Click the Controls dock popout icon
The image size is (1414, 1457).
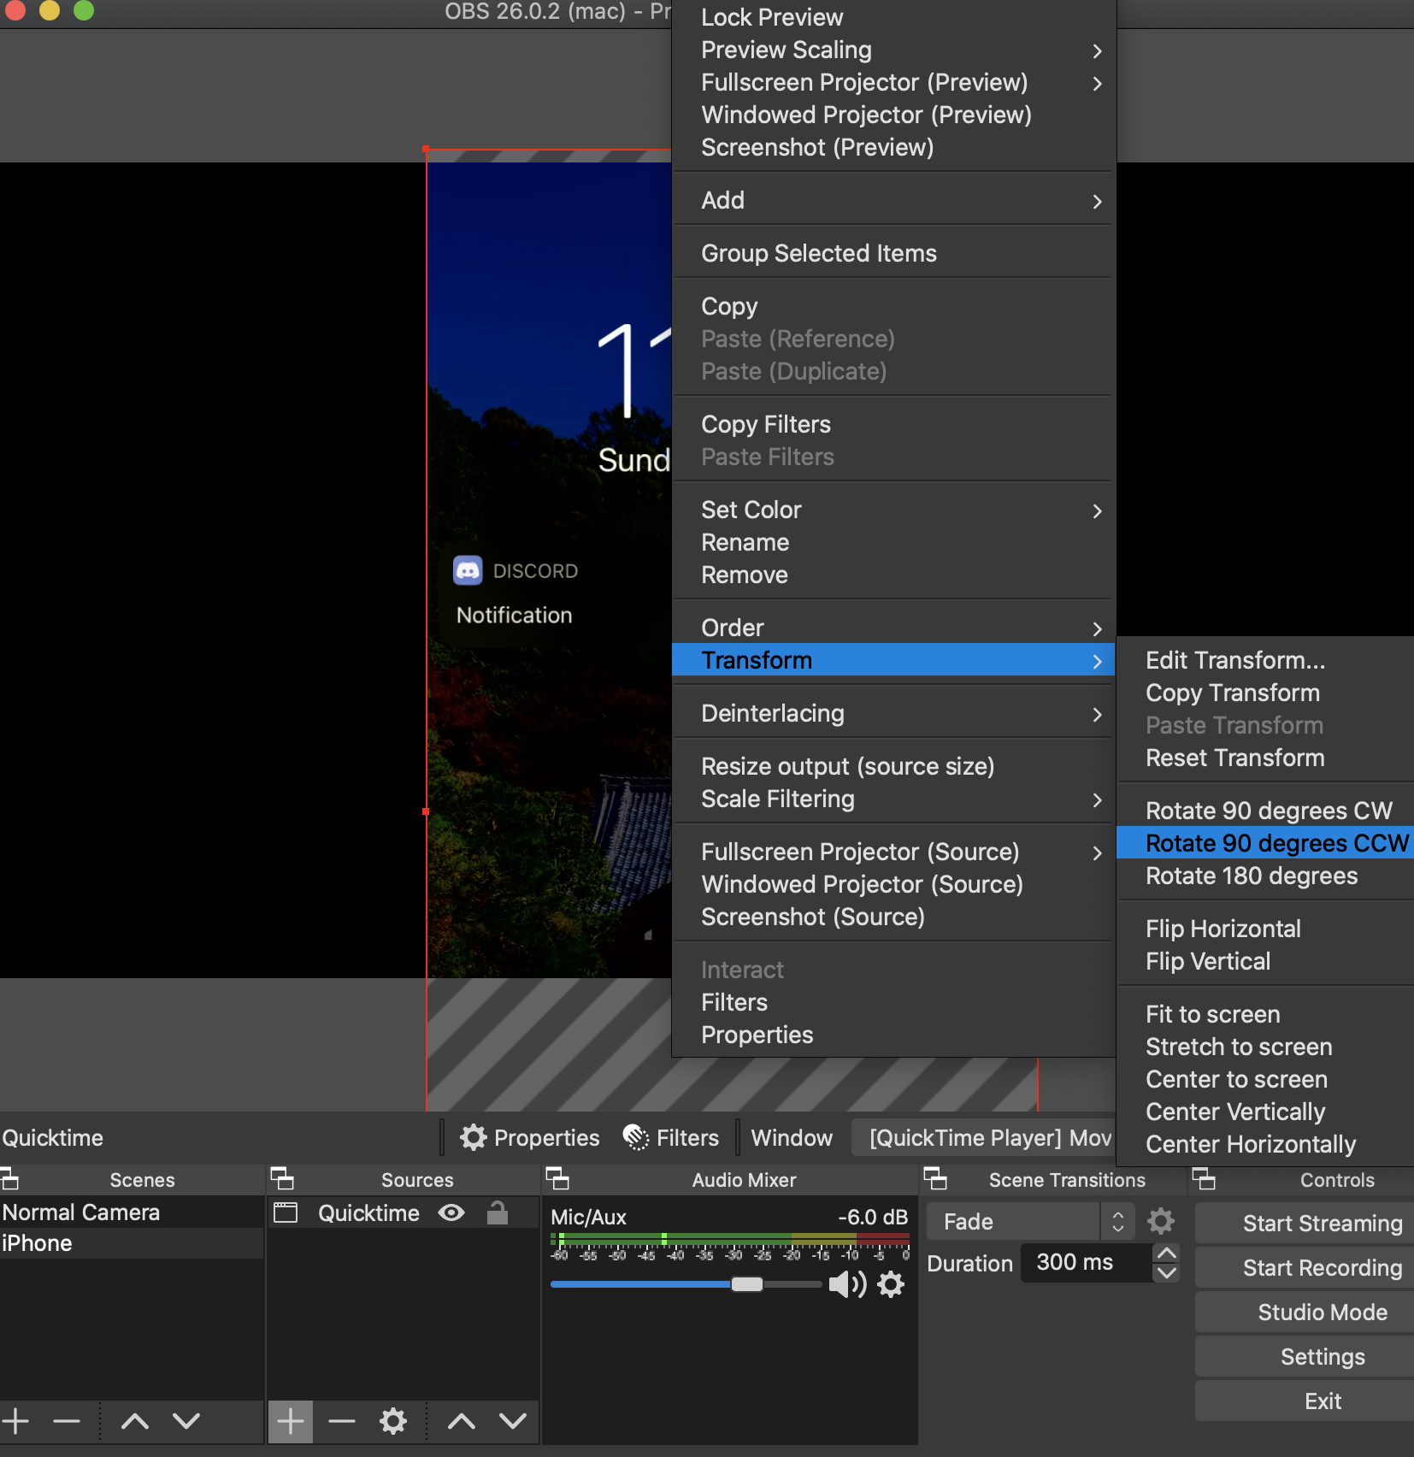pos(1204,1179)
